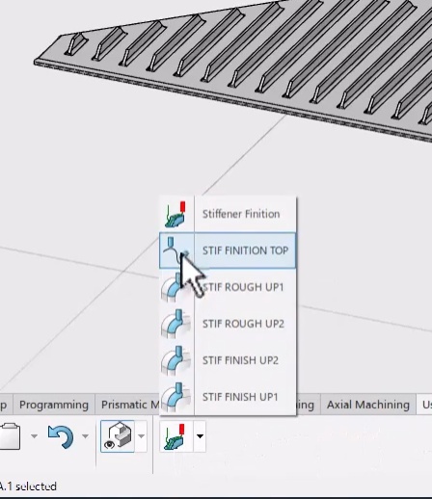Open the paste options dropdown arrow
Image resolution: width=432 pixels, height=499 pixels.
click(x=34, y=436)
